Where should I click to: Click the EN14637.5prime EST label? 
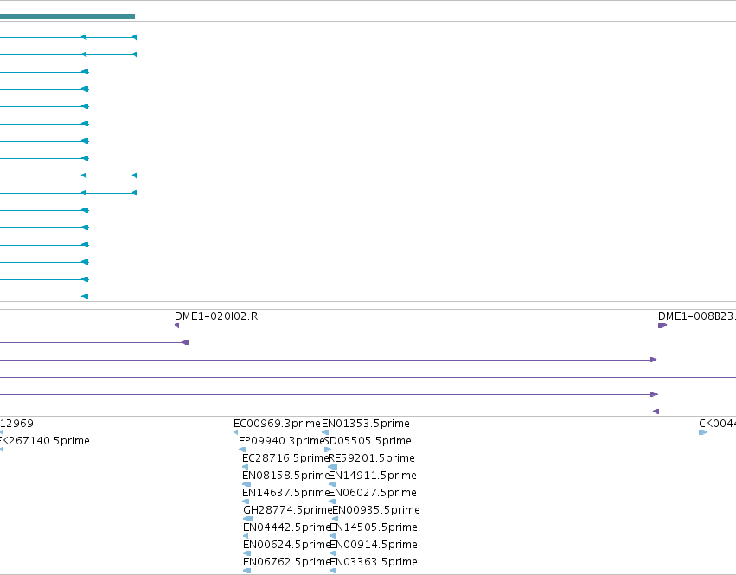click(x=286, y=493)
